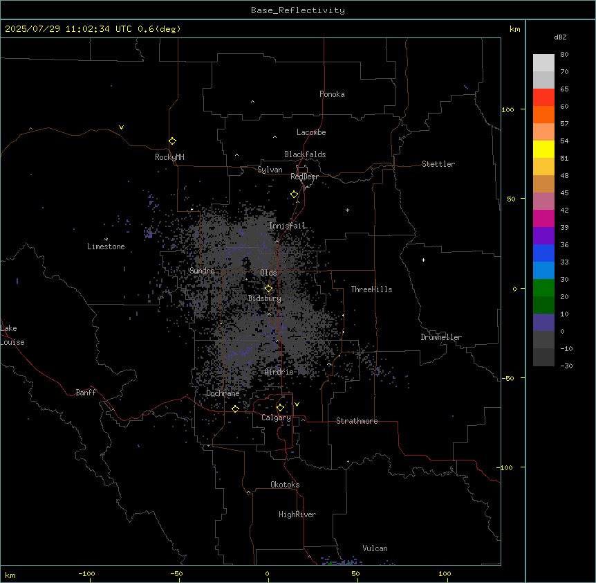Click the RockyMH town label

[x=169, y=157]
